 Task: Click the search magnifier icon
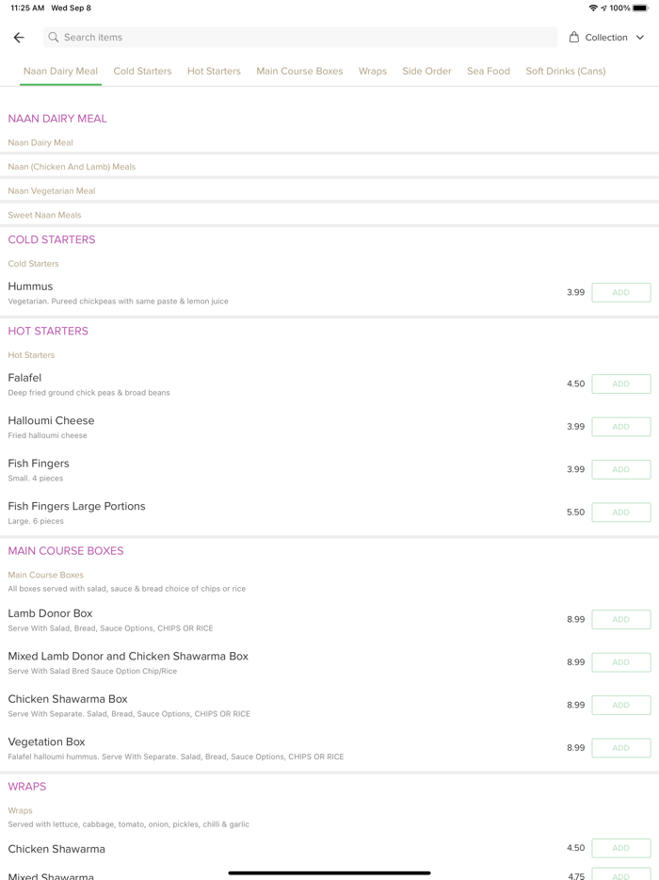tap(54, 38)
